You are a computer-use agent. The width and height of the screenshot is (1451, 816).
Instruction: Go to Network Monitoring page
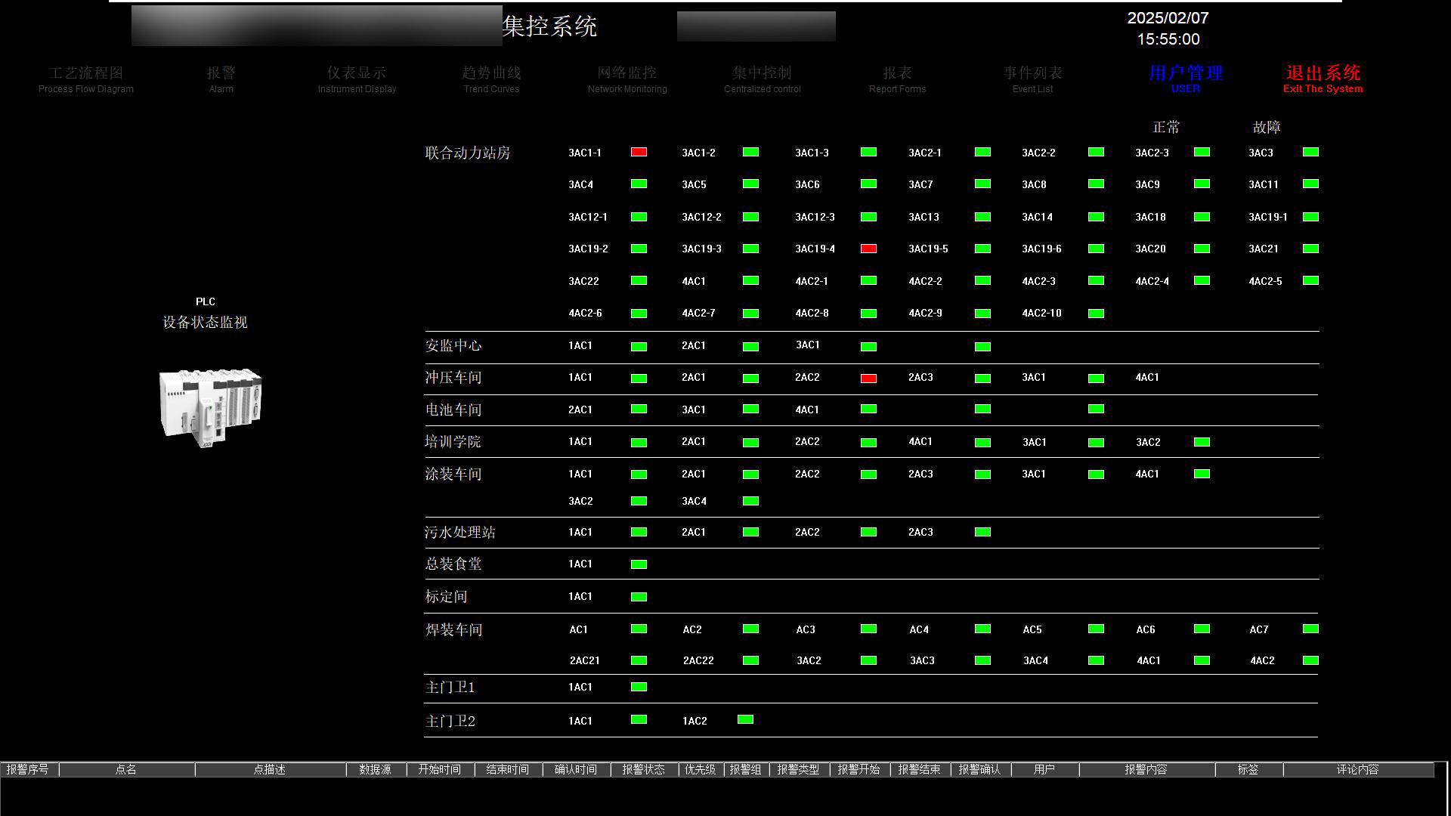[x=627, y=79]
